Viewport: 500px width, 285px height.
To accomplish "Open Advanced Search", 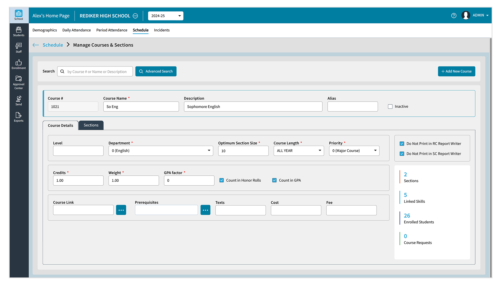I will point(156,71).
